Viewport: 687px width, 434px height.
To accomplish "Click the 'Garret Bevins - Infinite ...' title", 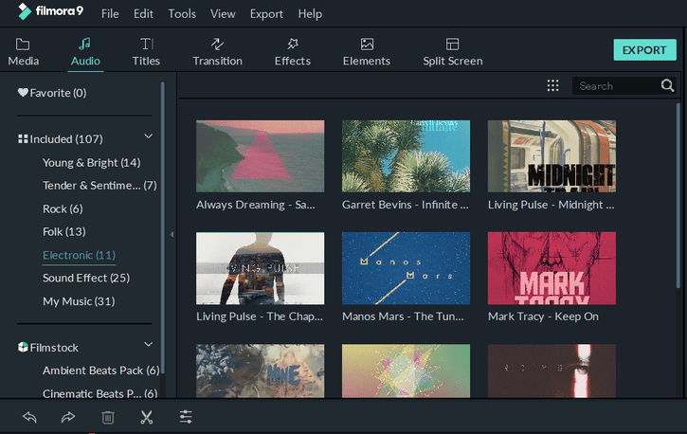I will tap(406, 205).
